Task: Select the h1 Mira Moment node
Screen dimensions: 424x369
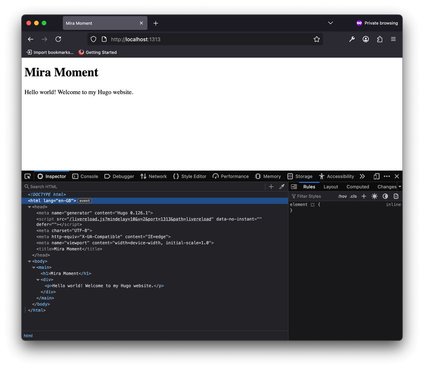Action: 66,274
